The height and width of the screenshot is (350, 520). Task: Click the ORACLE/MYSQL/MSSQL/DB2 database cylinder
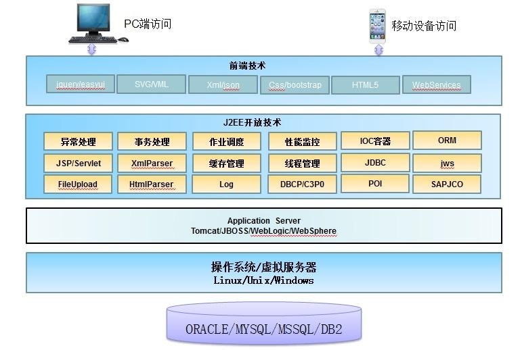pyautogui.click(x=264, y=324)
